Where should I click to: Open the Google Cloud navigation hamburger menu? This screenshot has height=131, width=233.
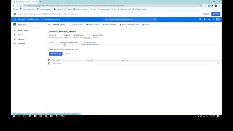(15, 19)
